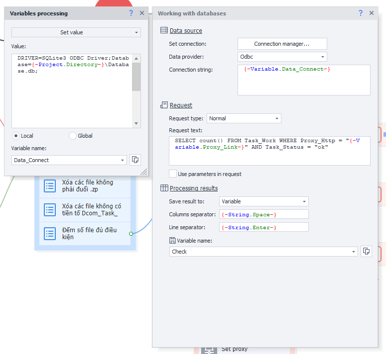Enable 'Use parameters in request' checkbox

173,174
